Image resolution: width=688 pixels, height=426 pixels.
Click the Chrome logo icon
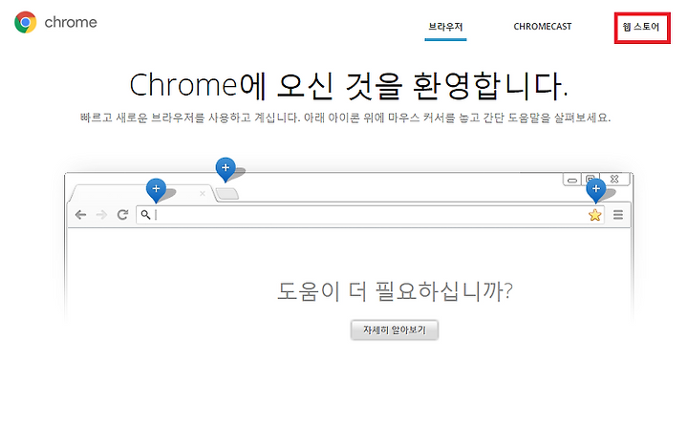click(26, 22)
